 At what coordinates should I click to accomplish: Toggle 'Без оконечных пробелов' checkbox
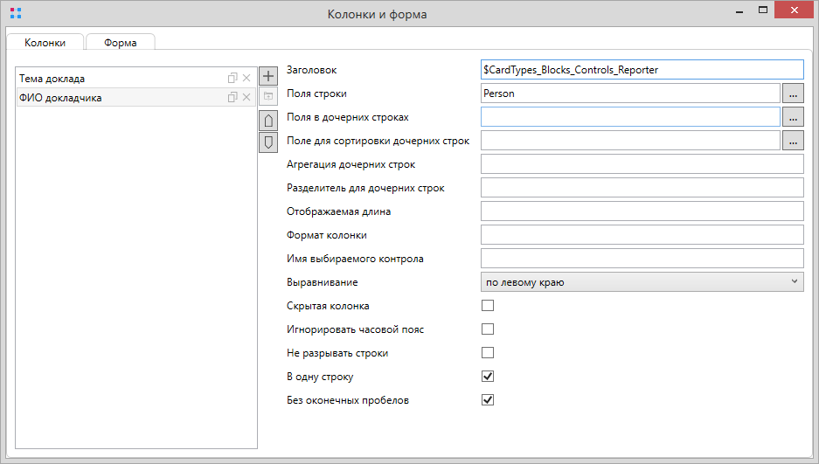coord(488,400)
